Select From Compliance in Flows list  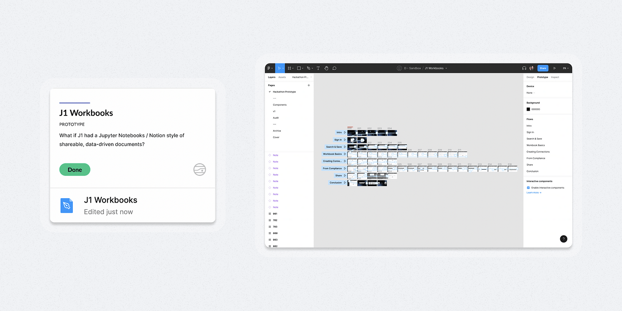pyautogui.click(x=536, y=158)
